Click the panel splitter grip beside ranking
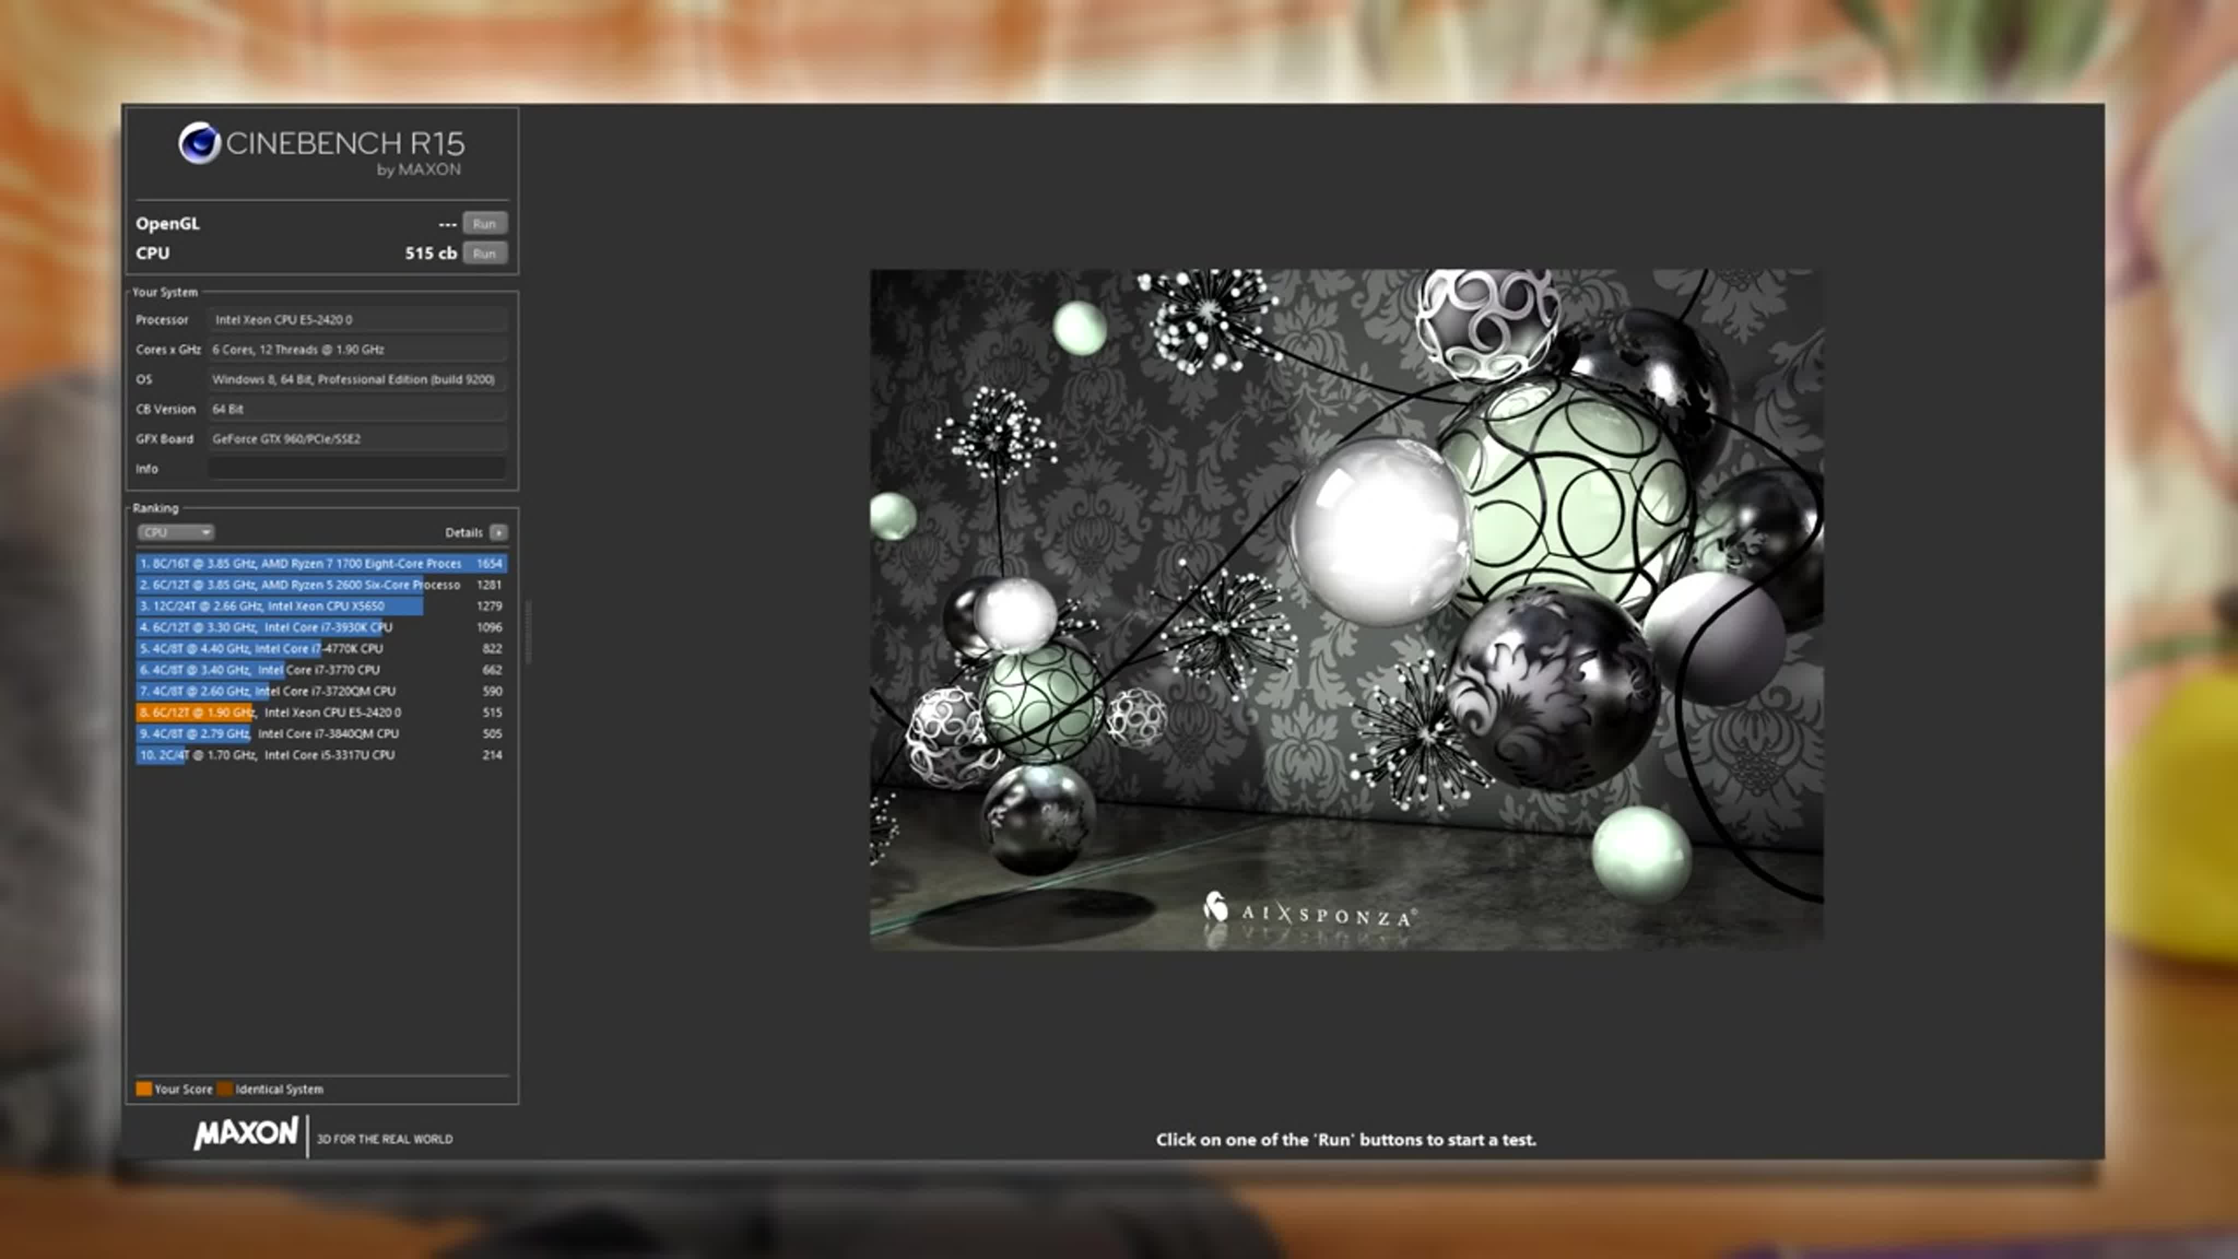The height and width of the screenshot is (1259, 2238). tap(528, 632)
